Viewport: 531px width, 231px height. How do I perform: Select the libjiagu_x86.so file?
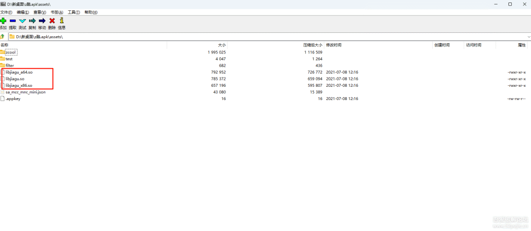[x=19, y=85]
